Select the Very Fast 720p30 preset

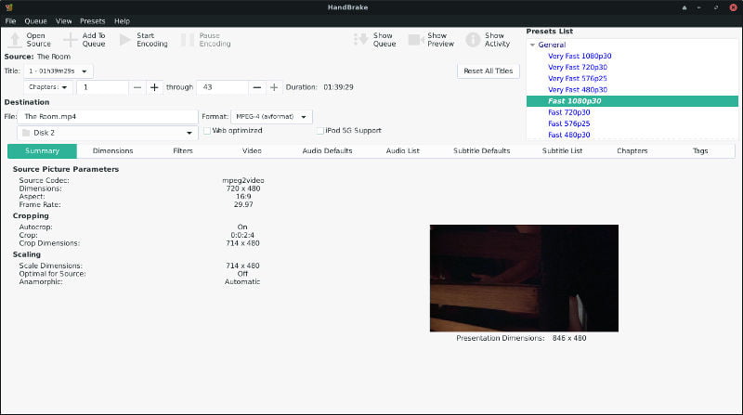coord(578,67)
